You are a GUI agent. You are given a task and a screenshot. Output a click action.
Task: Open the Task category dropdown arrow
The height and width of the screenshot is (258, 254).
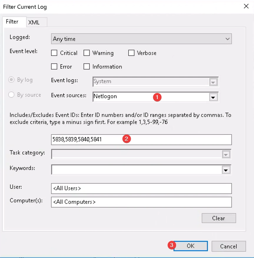[226, 154]
